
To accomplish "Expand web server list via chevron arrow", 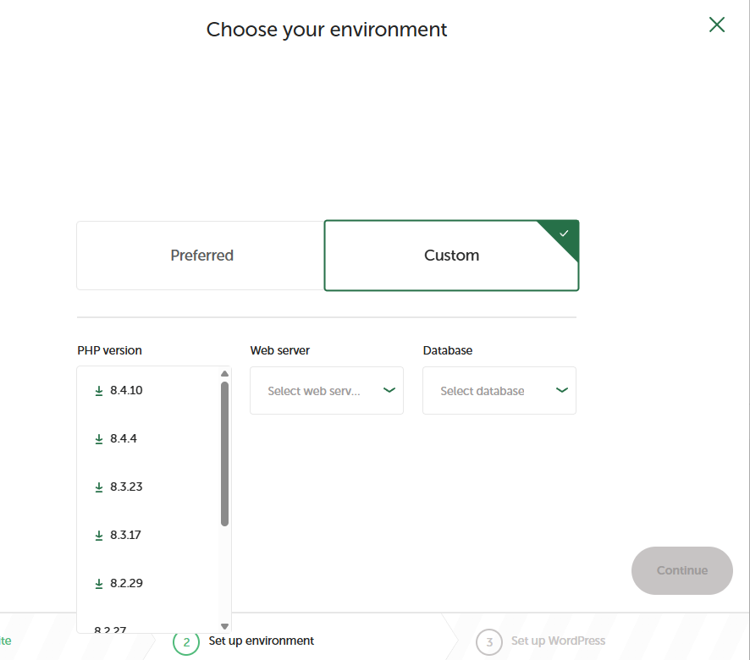I will (x=389, y=390).
